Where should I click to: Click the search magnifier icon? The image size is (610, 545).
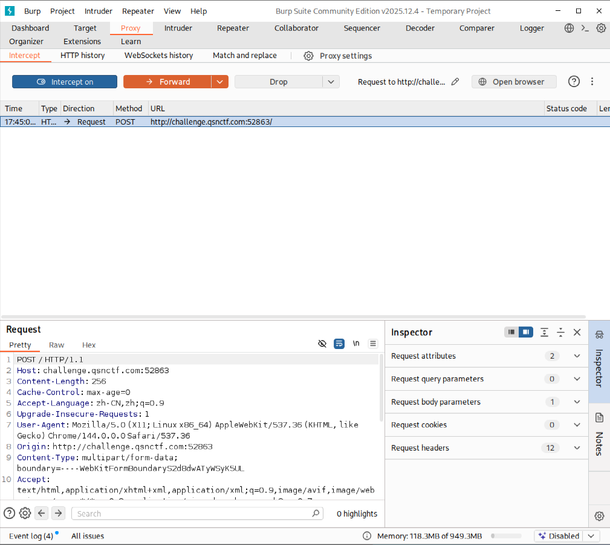pos(316,513)
